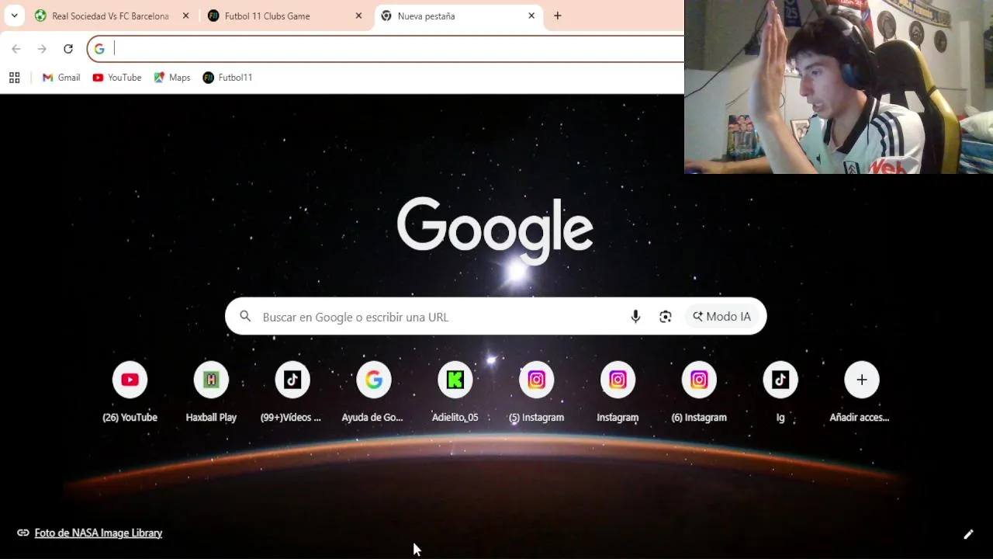Open the Haxball Play shortcut
The height and width of the screenshot is (559, 993).
click(211, 393)
